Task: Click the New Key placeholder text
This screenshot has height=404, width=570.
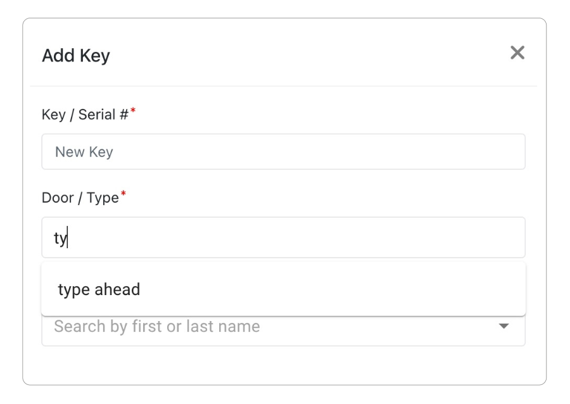Action: (85, 151)
